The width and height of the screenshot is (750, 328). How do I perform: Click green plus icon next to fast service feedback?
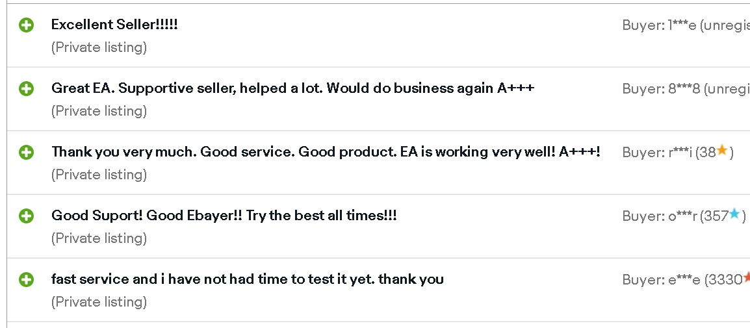coord(26,280)
